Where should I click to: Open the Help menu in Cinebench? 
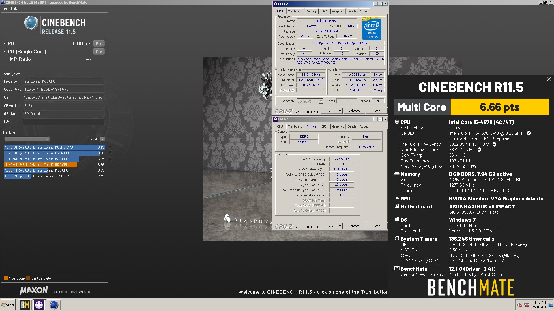[14, 8]
